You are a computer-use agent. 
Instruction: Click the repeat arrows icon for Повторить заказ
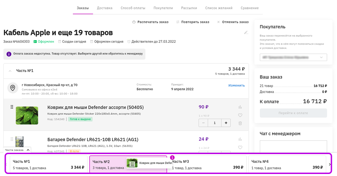(x=178, y=22)
